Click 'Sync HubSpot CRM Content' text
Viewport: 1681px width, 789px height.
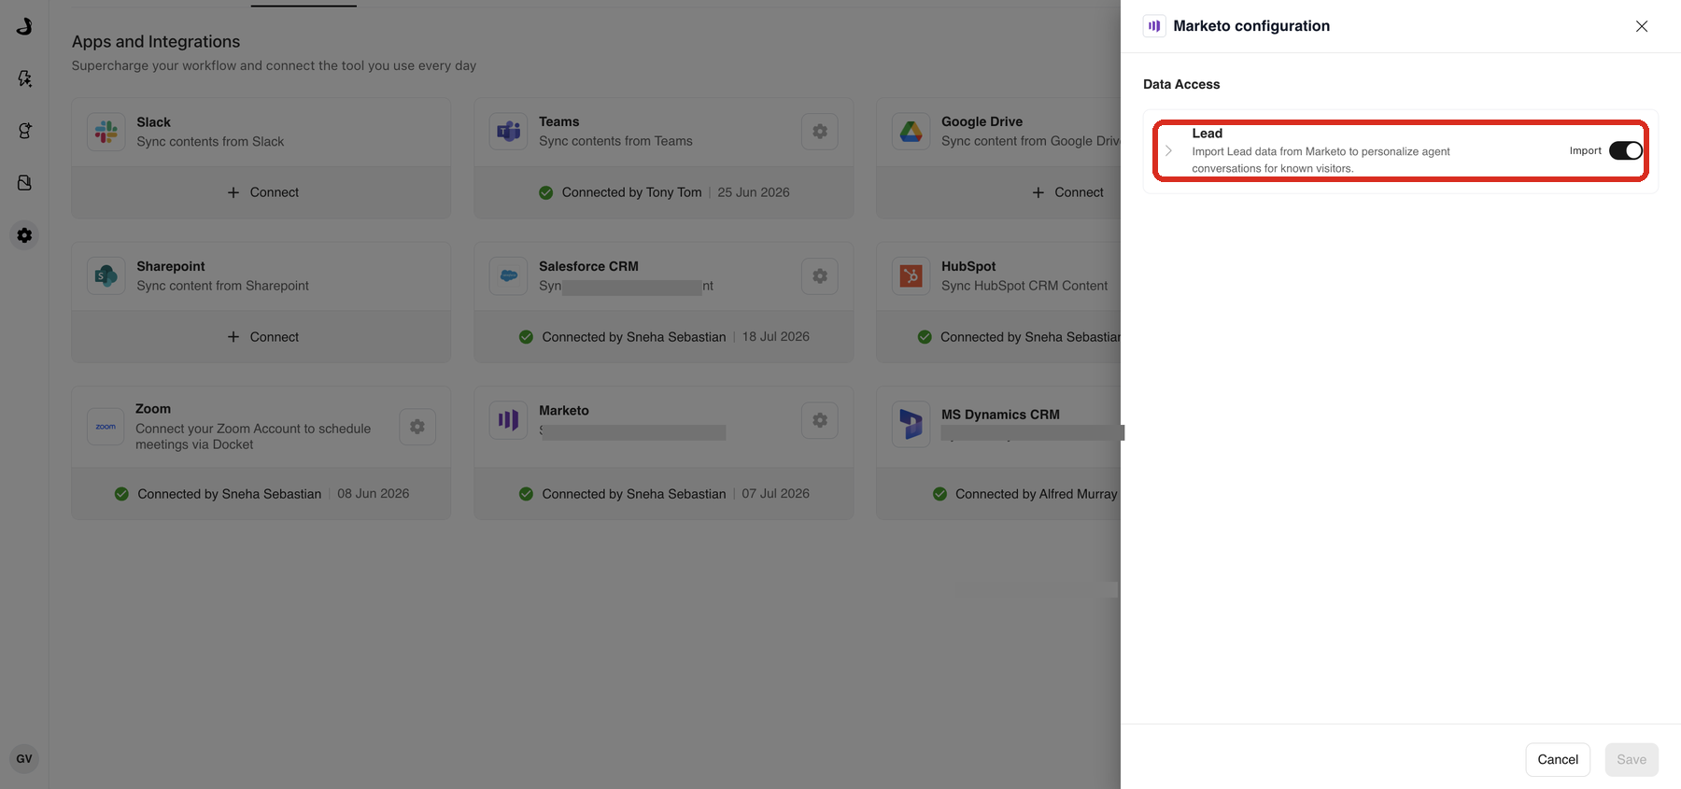[1024, 286]
